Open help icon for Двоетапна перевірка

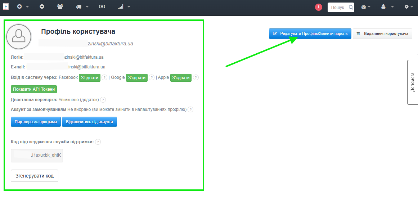(x=103, y=100)
